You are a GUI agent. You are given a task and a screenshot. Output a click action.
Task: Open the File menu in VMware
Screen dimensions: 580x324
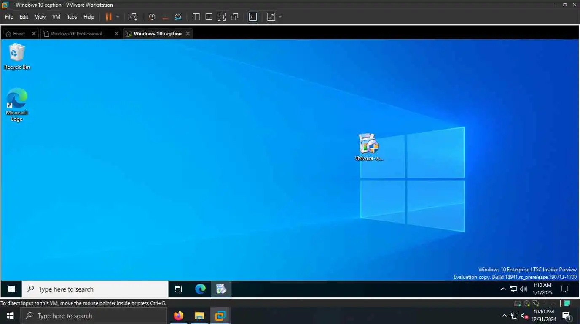click(9, 17)
